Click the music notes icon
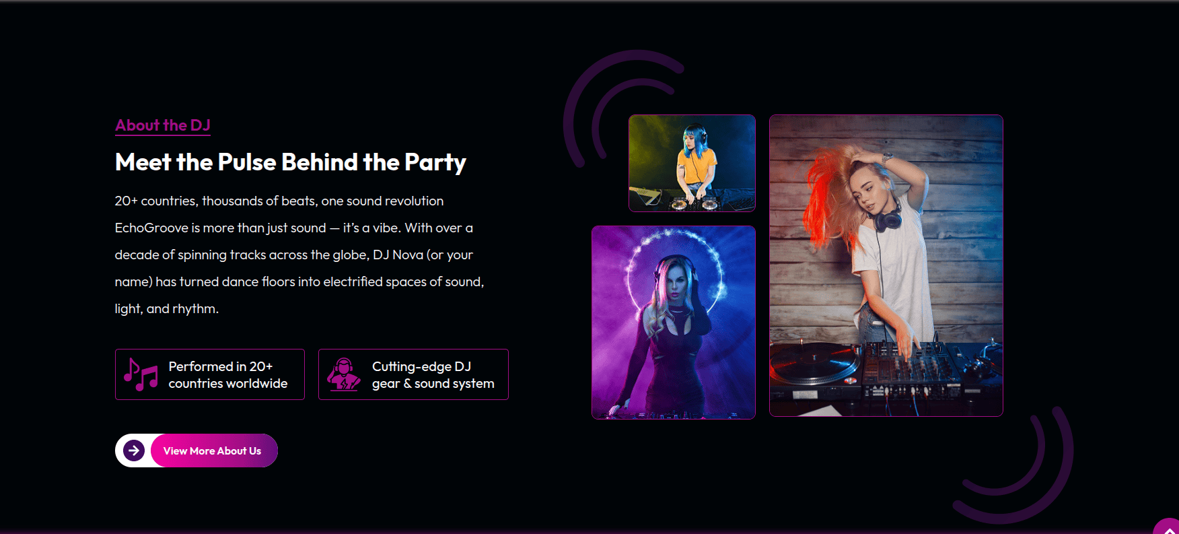1179x534 pixels. 141,374
